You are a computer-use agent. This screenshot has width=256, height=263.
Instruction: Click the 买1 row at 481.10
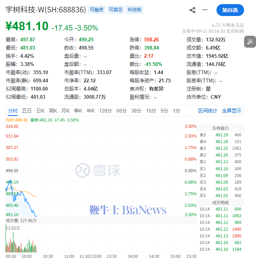[220, 169]
